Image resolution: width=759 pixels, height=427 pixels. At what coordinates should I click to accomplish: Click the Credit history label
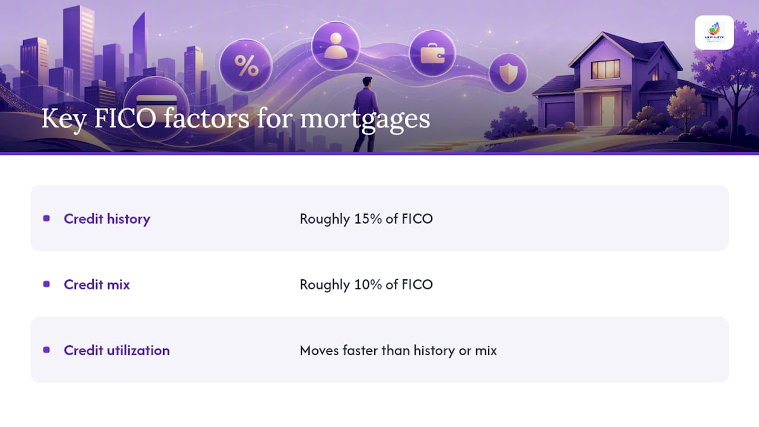107,219
